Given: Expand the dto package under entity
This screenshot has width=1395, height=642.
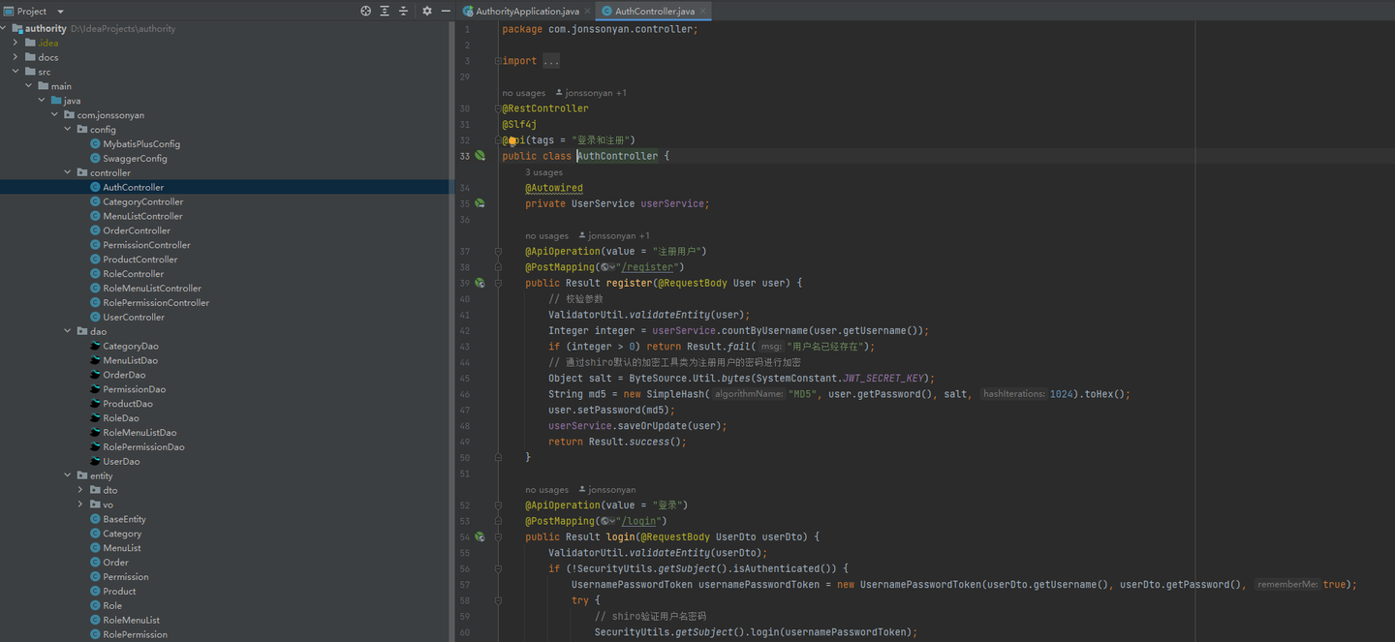Looking at the screenshot, I should tap(80, 490).
